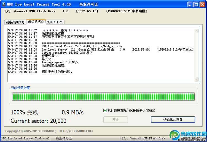The height and width of the screenshot is (142, 207).
Task: Click the green task progress bar
Action: 103,97
